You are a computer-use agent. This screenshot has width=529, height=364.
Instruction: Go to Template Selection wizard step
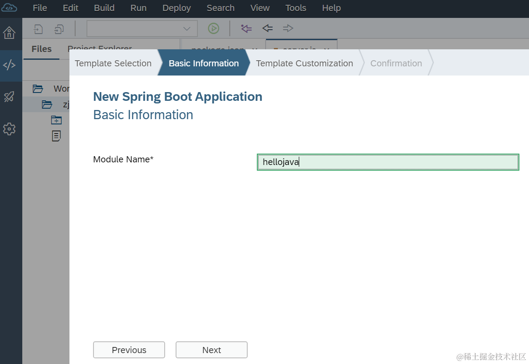(113, 63)
